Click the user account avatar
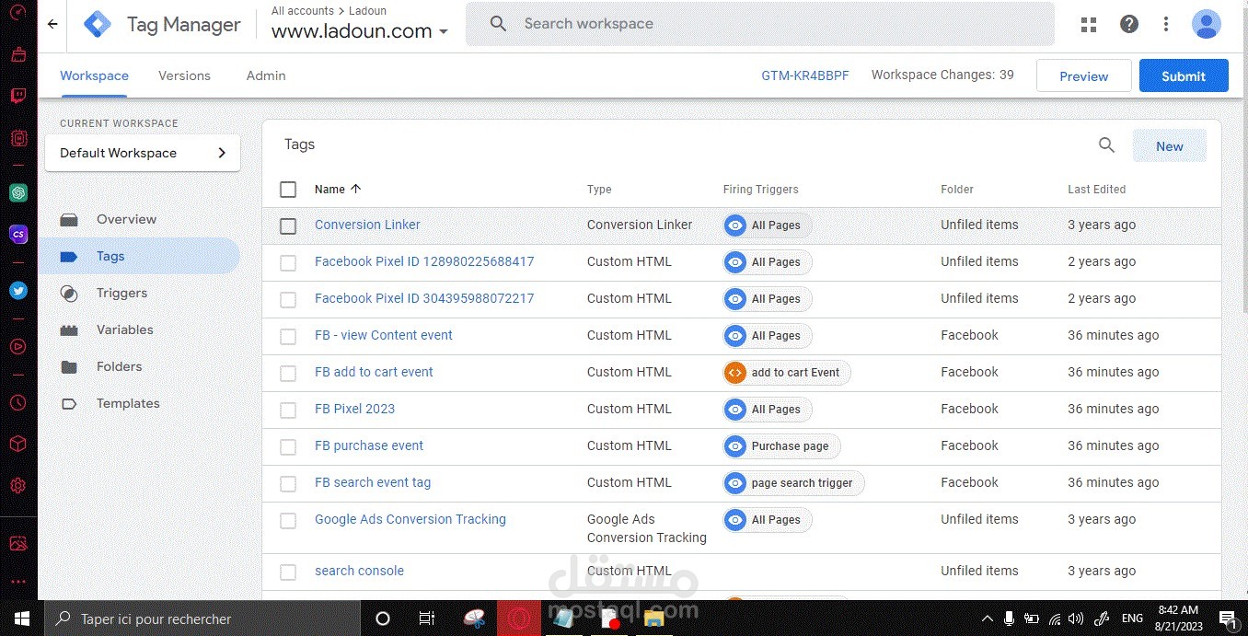This screenshot has height=636, width=1248. click(x=1206, y=25)
